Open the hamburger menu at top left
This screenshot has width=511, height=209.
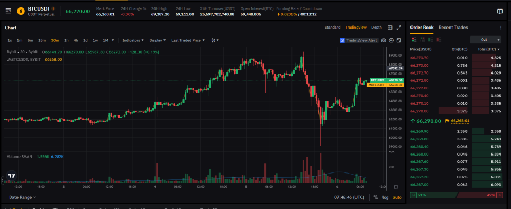point(8,11)
